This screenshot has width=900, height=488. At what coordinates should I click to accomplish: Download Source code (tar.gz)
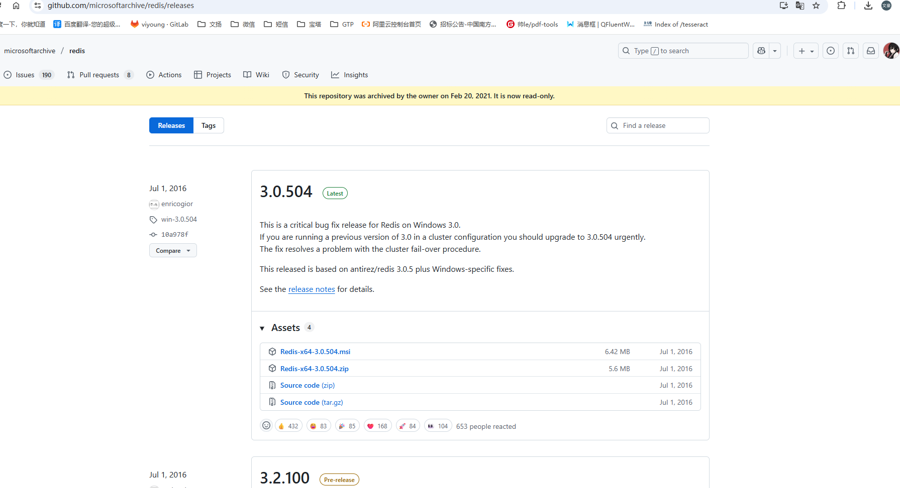pyautogui.click(x=312, y=402)
